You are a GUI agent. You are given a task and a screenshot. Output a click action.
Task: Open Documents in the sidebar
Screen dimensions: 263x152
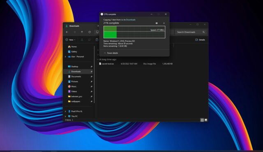tap(74, 76)
